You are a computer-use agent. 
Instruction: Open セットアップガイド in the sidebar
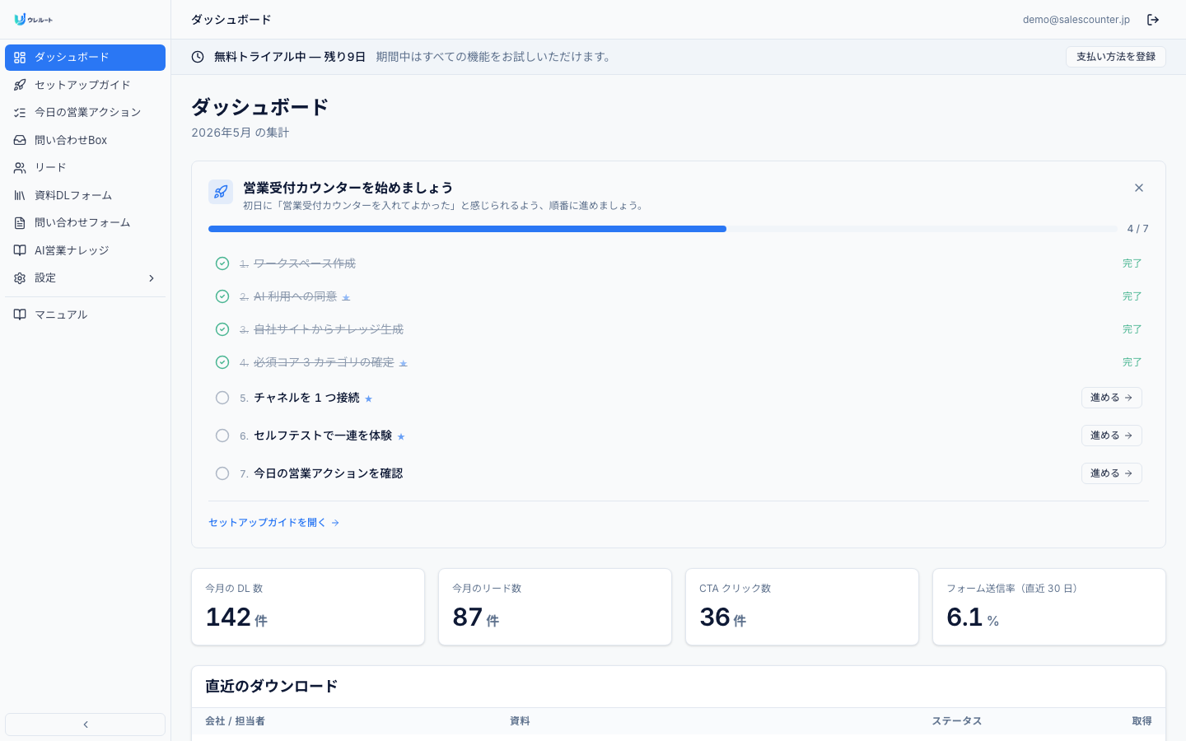click(x=86, y=85)
